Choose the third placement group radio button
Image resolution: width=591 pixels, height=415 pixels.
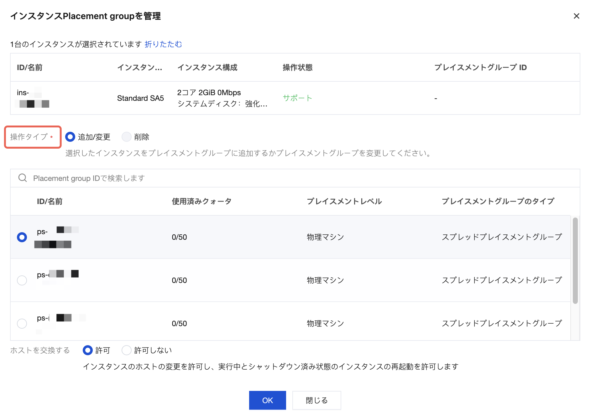coord(22,323)
